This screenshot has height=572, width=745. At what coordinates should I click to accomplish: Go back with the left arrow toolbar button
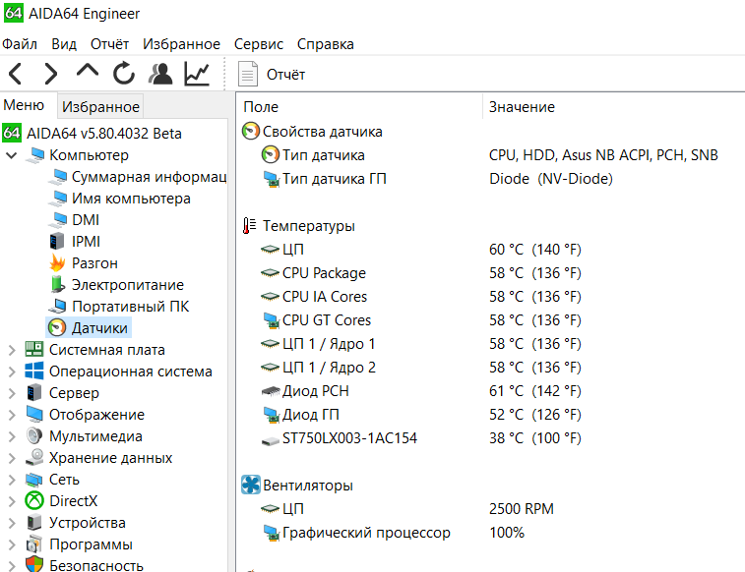pos(15,74)
